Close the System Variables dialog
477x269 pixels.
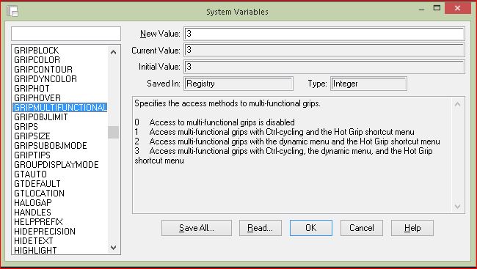pos(457,8)
